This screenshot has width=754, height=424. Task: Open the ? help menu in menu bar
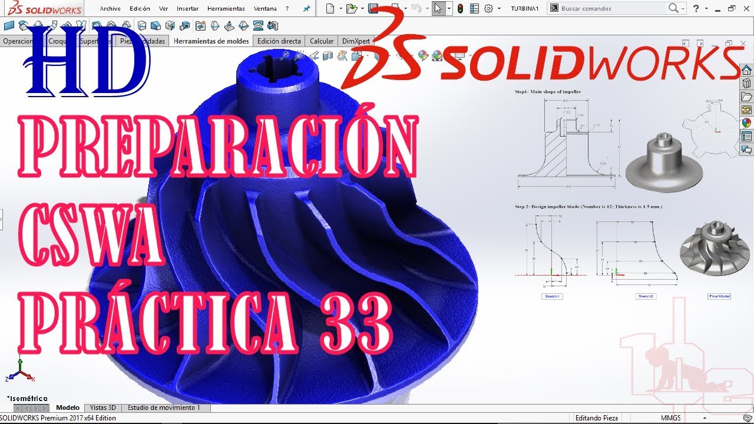pyautogui.click(x=287, y=9)
